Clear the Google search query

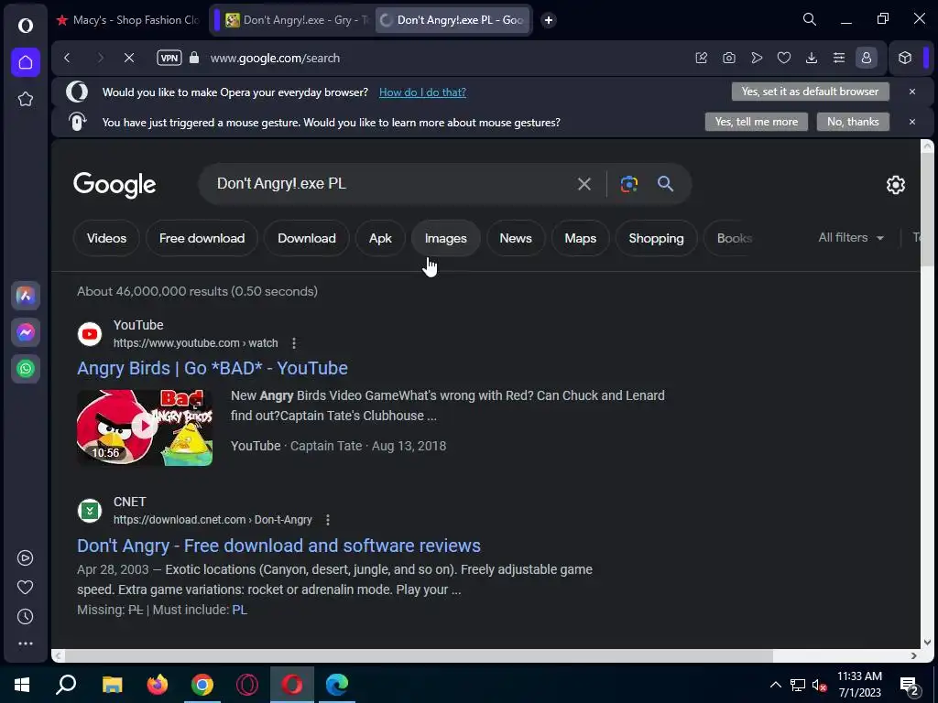(584, 184)
